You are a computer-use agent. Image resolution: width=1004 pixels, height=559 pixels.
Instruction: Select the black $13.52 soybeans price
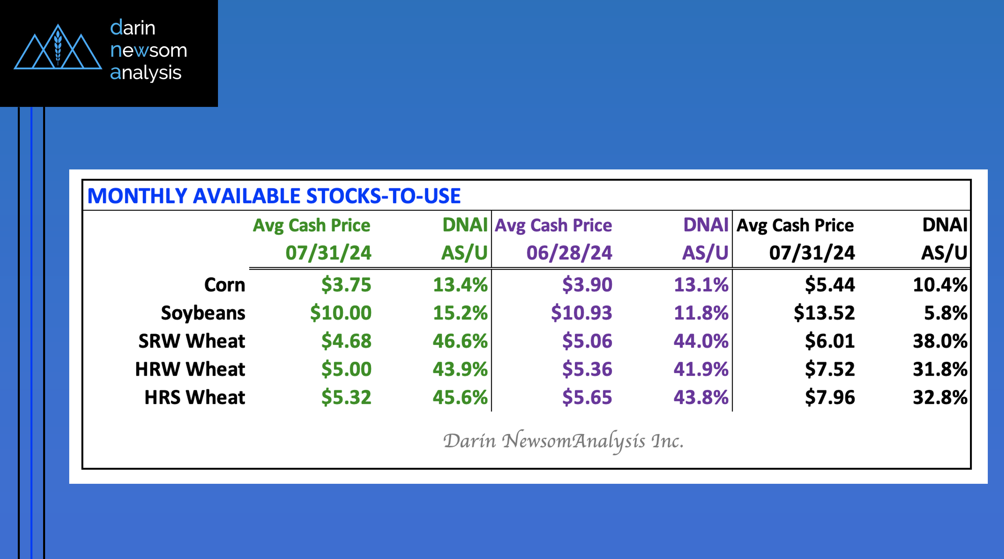pyautogui.click(x=824, y=313)
